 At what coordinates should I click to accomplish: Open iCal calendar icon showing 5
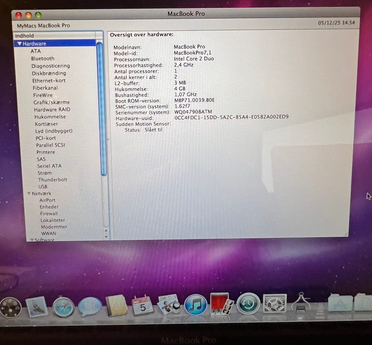click(x=142, y=305)
